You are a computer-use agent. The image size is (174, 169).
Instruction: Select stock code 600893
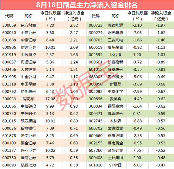[x=9, y=165]
